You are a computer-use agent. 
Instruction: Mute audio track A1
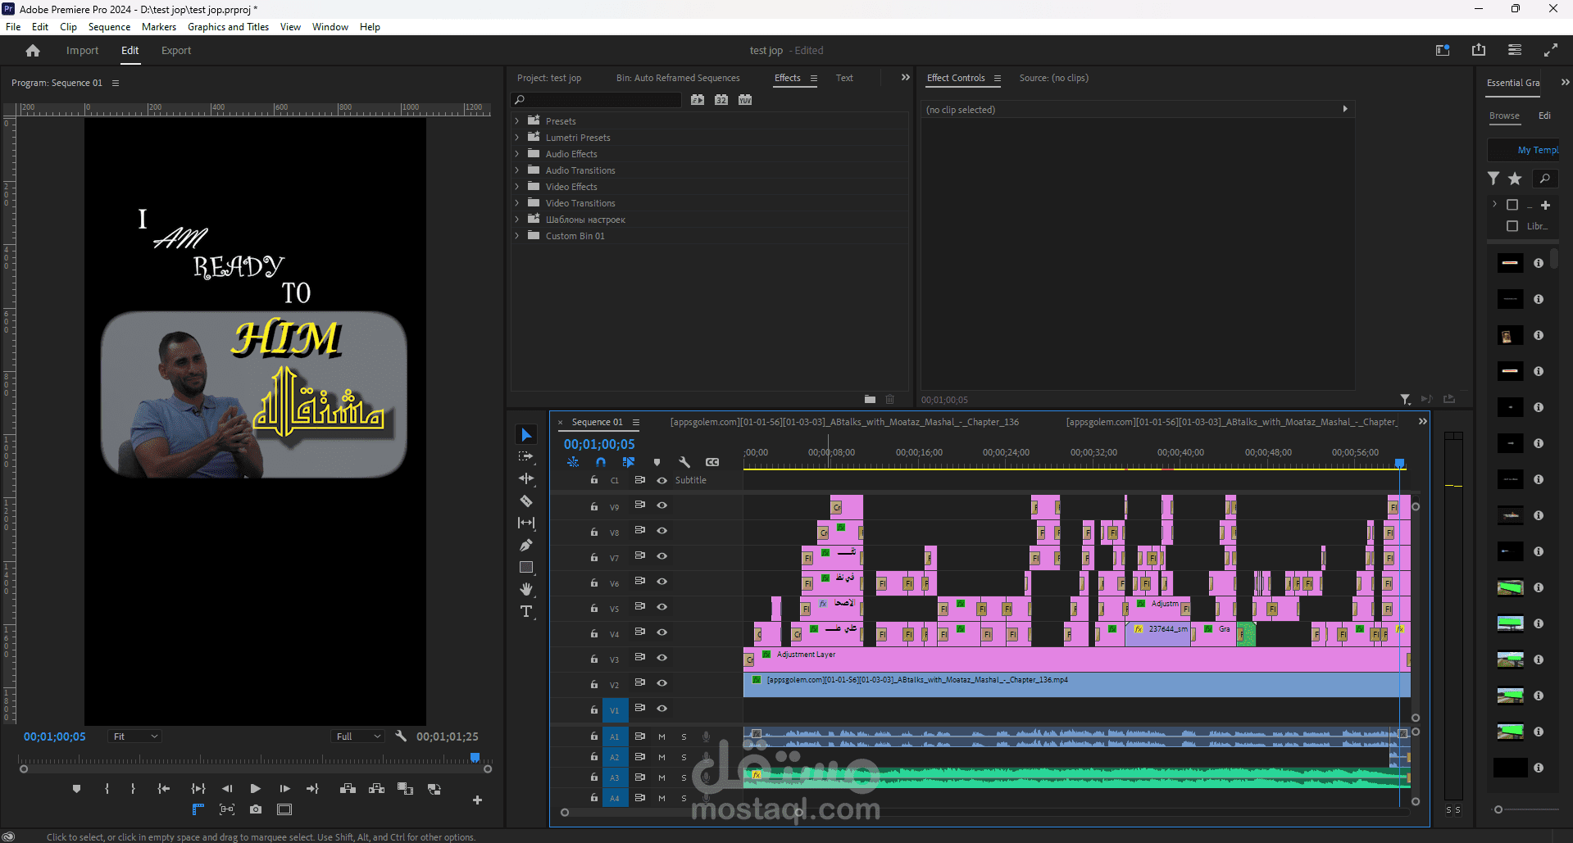pos(661,736)
